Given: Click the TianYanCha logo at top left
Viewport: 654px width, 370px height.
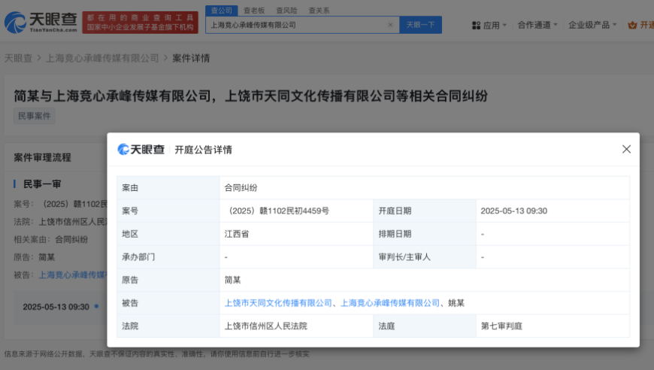Looking at the screenshot, I should tap(41, 23).
